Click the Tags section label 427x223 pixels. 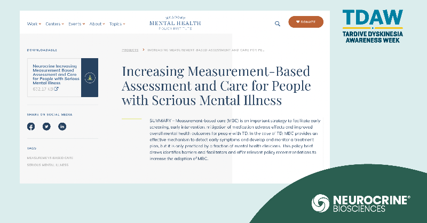click(31, 148)
